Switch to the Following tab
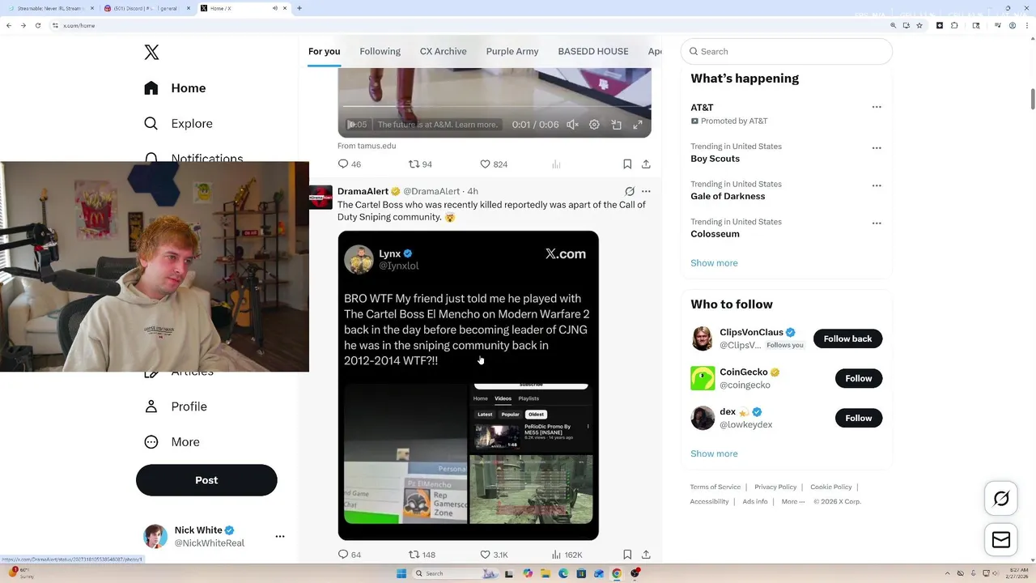This screenshot has width=1036, height=583. [x=380, y=51]
